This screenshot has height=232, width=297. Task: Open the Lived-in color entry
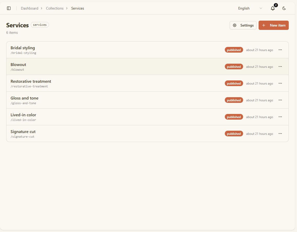(x=23, y=115)
